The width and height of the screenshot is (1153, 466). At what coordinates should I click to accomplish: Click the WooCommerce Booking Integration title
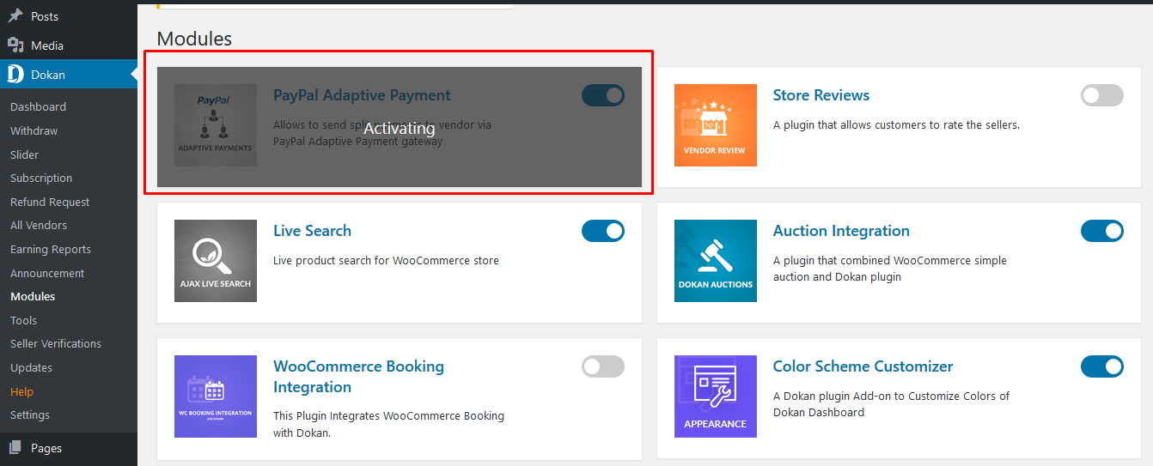(x=358, y=377)
